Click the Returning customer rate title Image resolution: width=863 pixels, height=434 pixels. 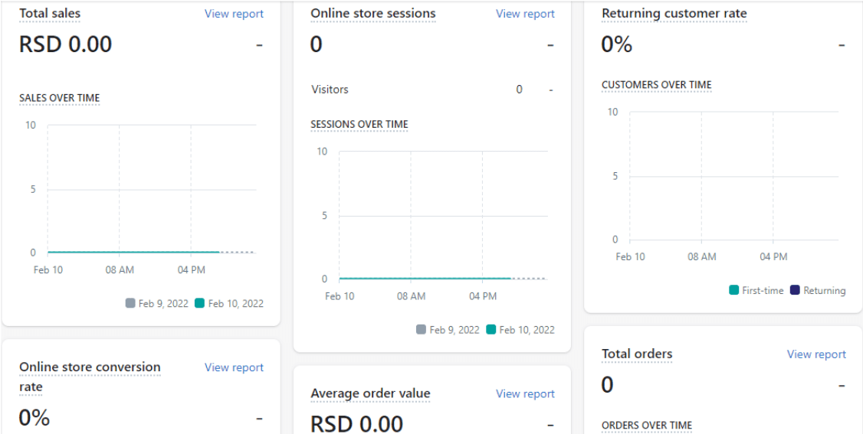point(674,14)
